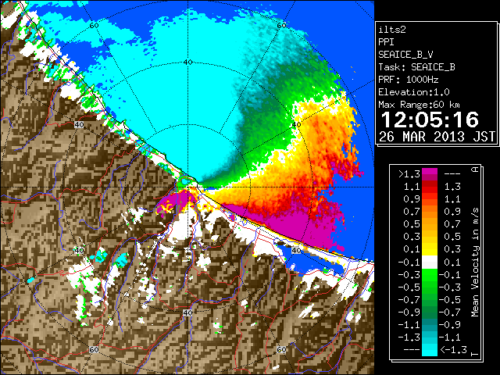Viewport: 500px width, 375px height.
Task: Click the radar site name 'ilts2'
Action: [392, 30]
